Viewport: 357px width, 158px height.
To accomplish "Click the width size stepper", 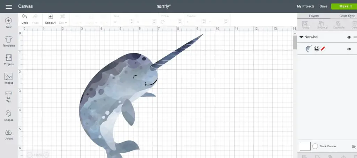I will pos(131,22).
